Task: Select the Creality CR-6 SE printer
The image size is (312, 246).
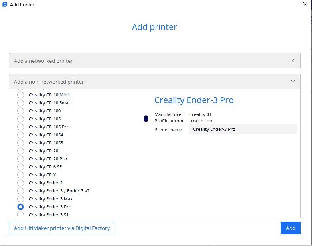Action: pyautogui.click(x=21, y=167)
